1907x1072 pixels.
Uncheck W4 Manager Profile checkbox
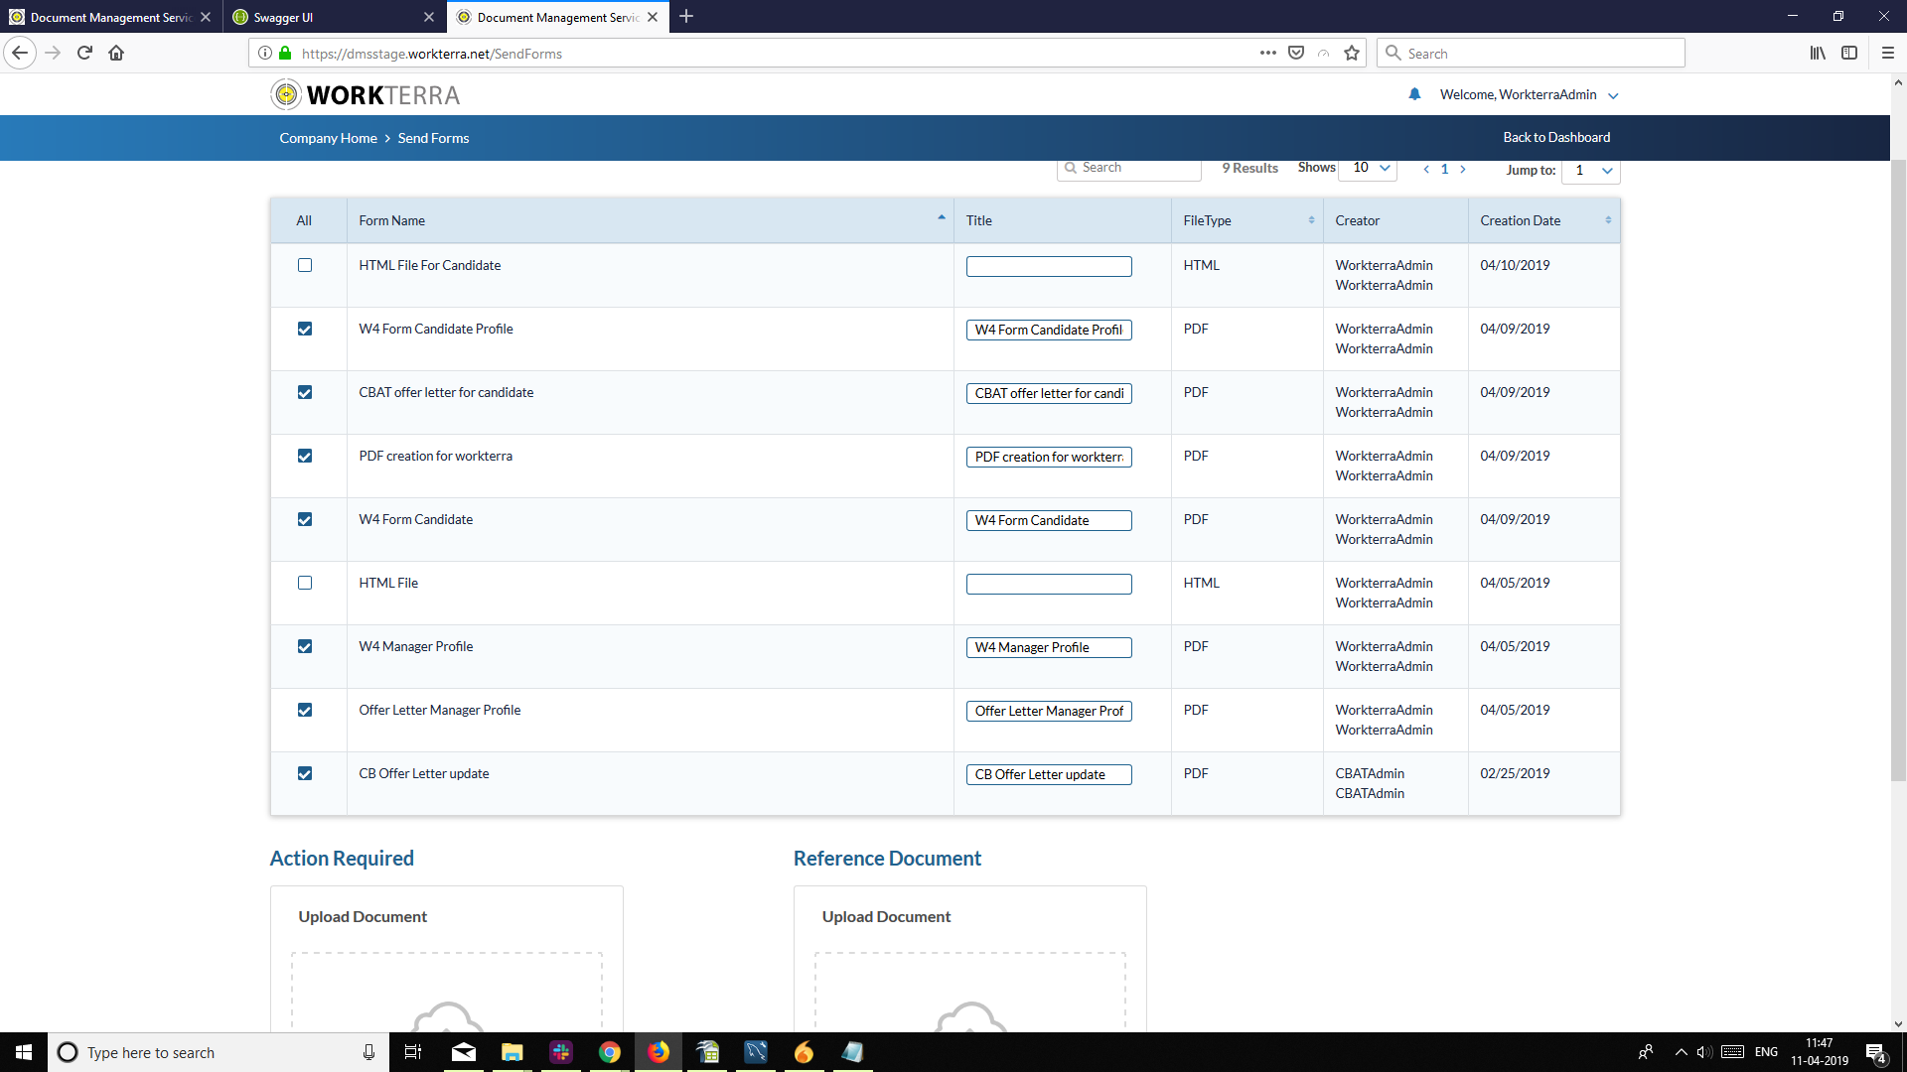(305, 646)
